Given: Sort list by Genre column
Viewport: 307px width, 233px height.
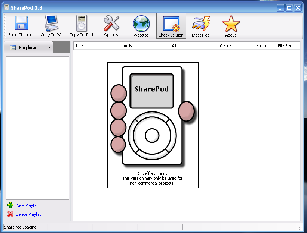Looking at the screenshot, I should tap(234, 46).
